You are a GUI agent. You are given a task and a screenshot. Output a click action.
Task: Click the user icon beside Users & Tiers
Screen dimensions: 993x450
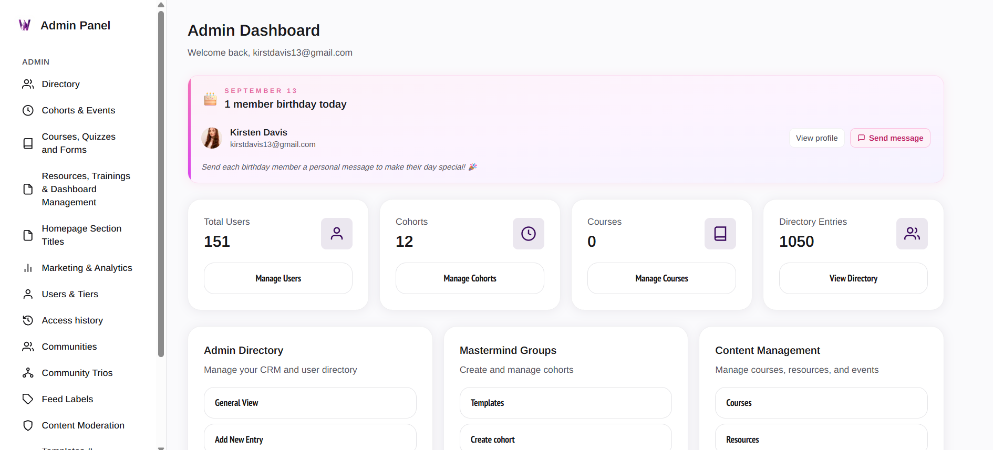(x=28, y=294)
